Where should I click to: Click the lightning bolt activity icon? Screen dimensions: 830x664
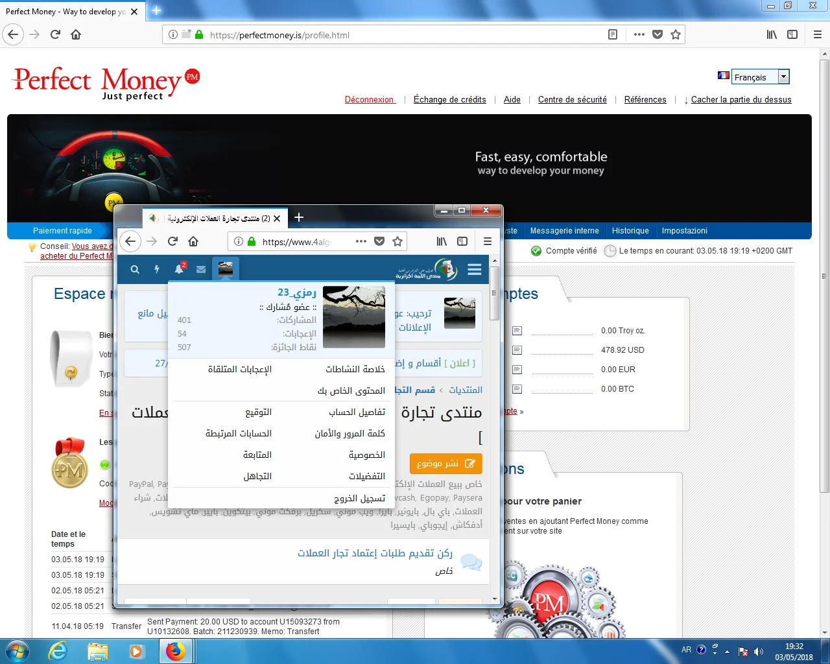pyautogui.click(x=157, y=269)
